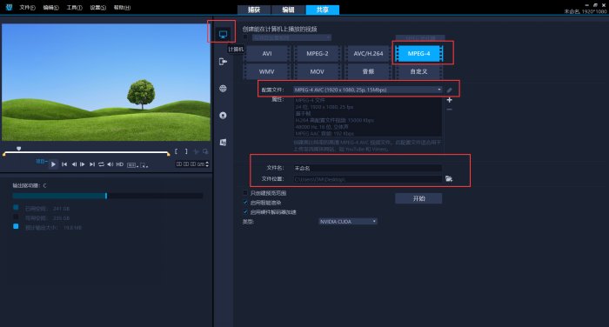
Task: Open the NVIDIA CUDA type dropdown
Action: pos(348,222)
